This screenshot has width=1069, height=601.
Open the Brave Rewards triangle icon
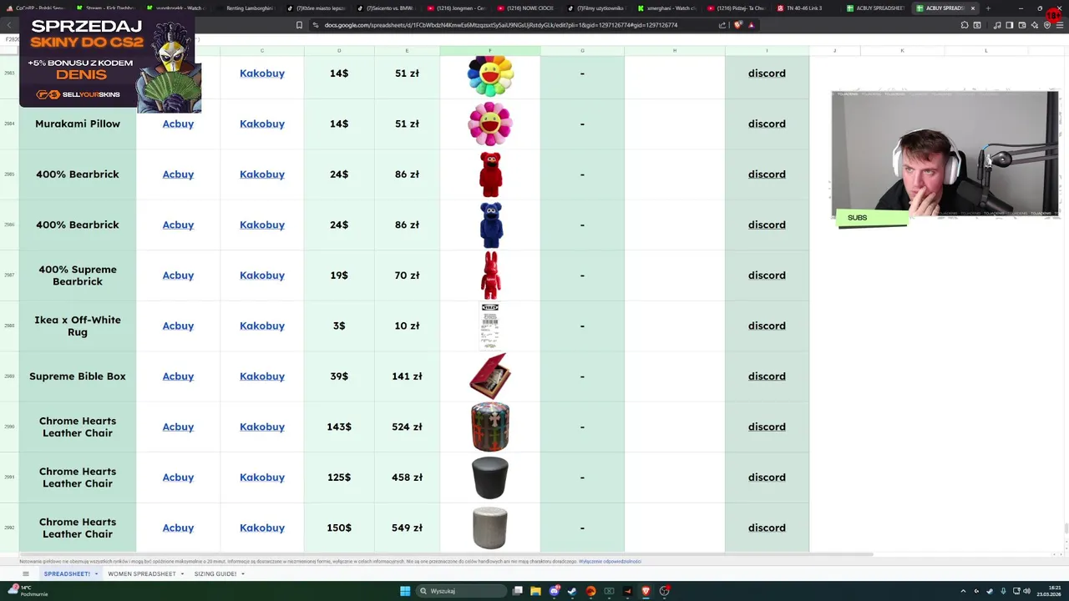pyautogui.click(x=751, y=25)
